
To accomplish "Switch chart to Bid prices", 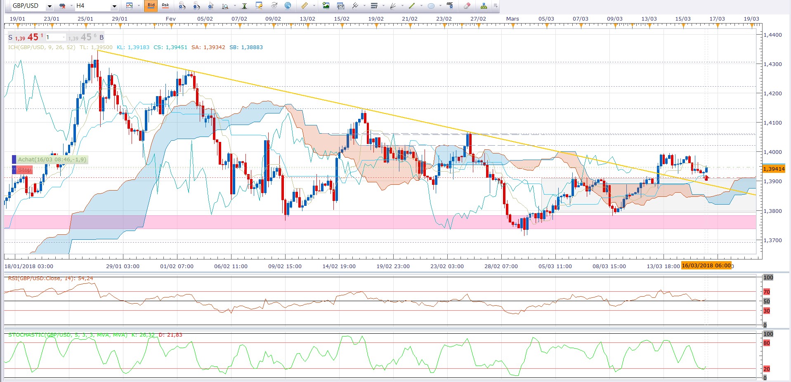I will (151, 6).
